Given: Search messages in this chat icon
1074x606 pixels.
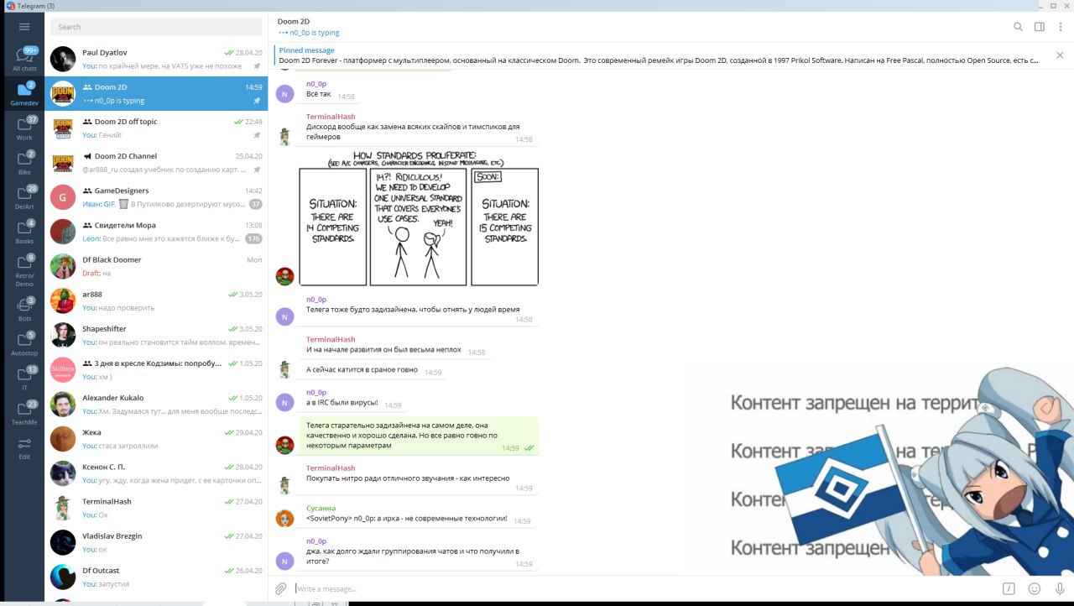Looking at the screenshot, I should tap(1018, 27).
